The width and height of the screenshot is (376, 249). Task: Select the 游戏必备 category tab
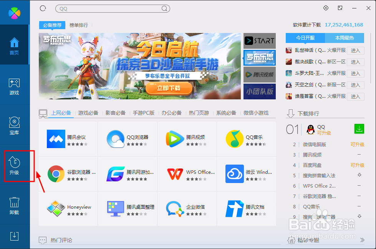tap(88, 113)
